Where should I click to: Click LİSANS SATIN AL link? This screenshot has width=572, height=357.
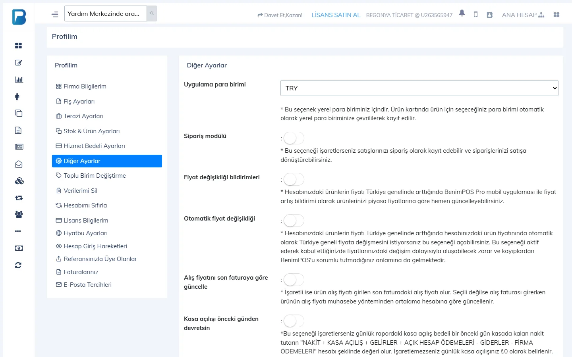pos(336,15)
